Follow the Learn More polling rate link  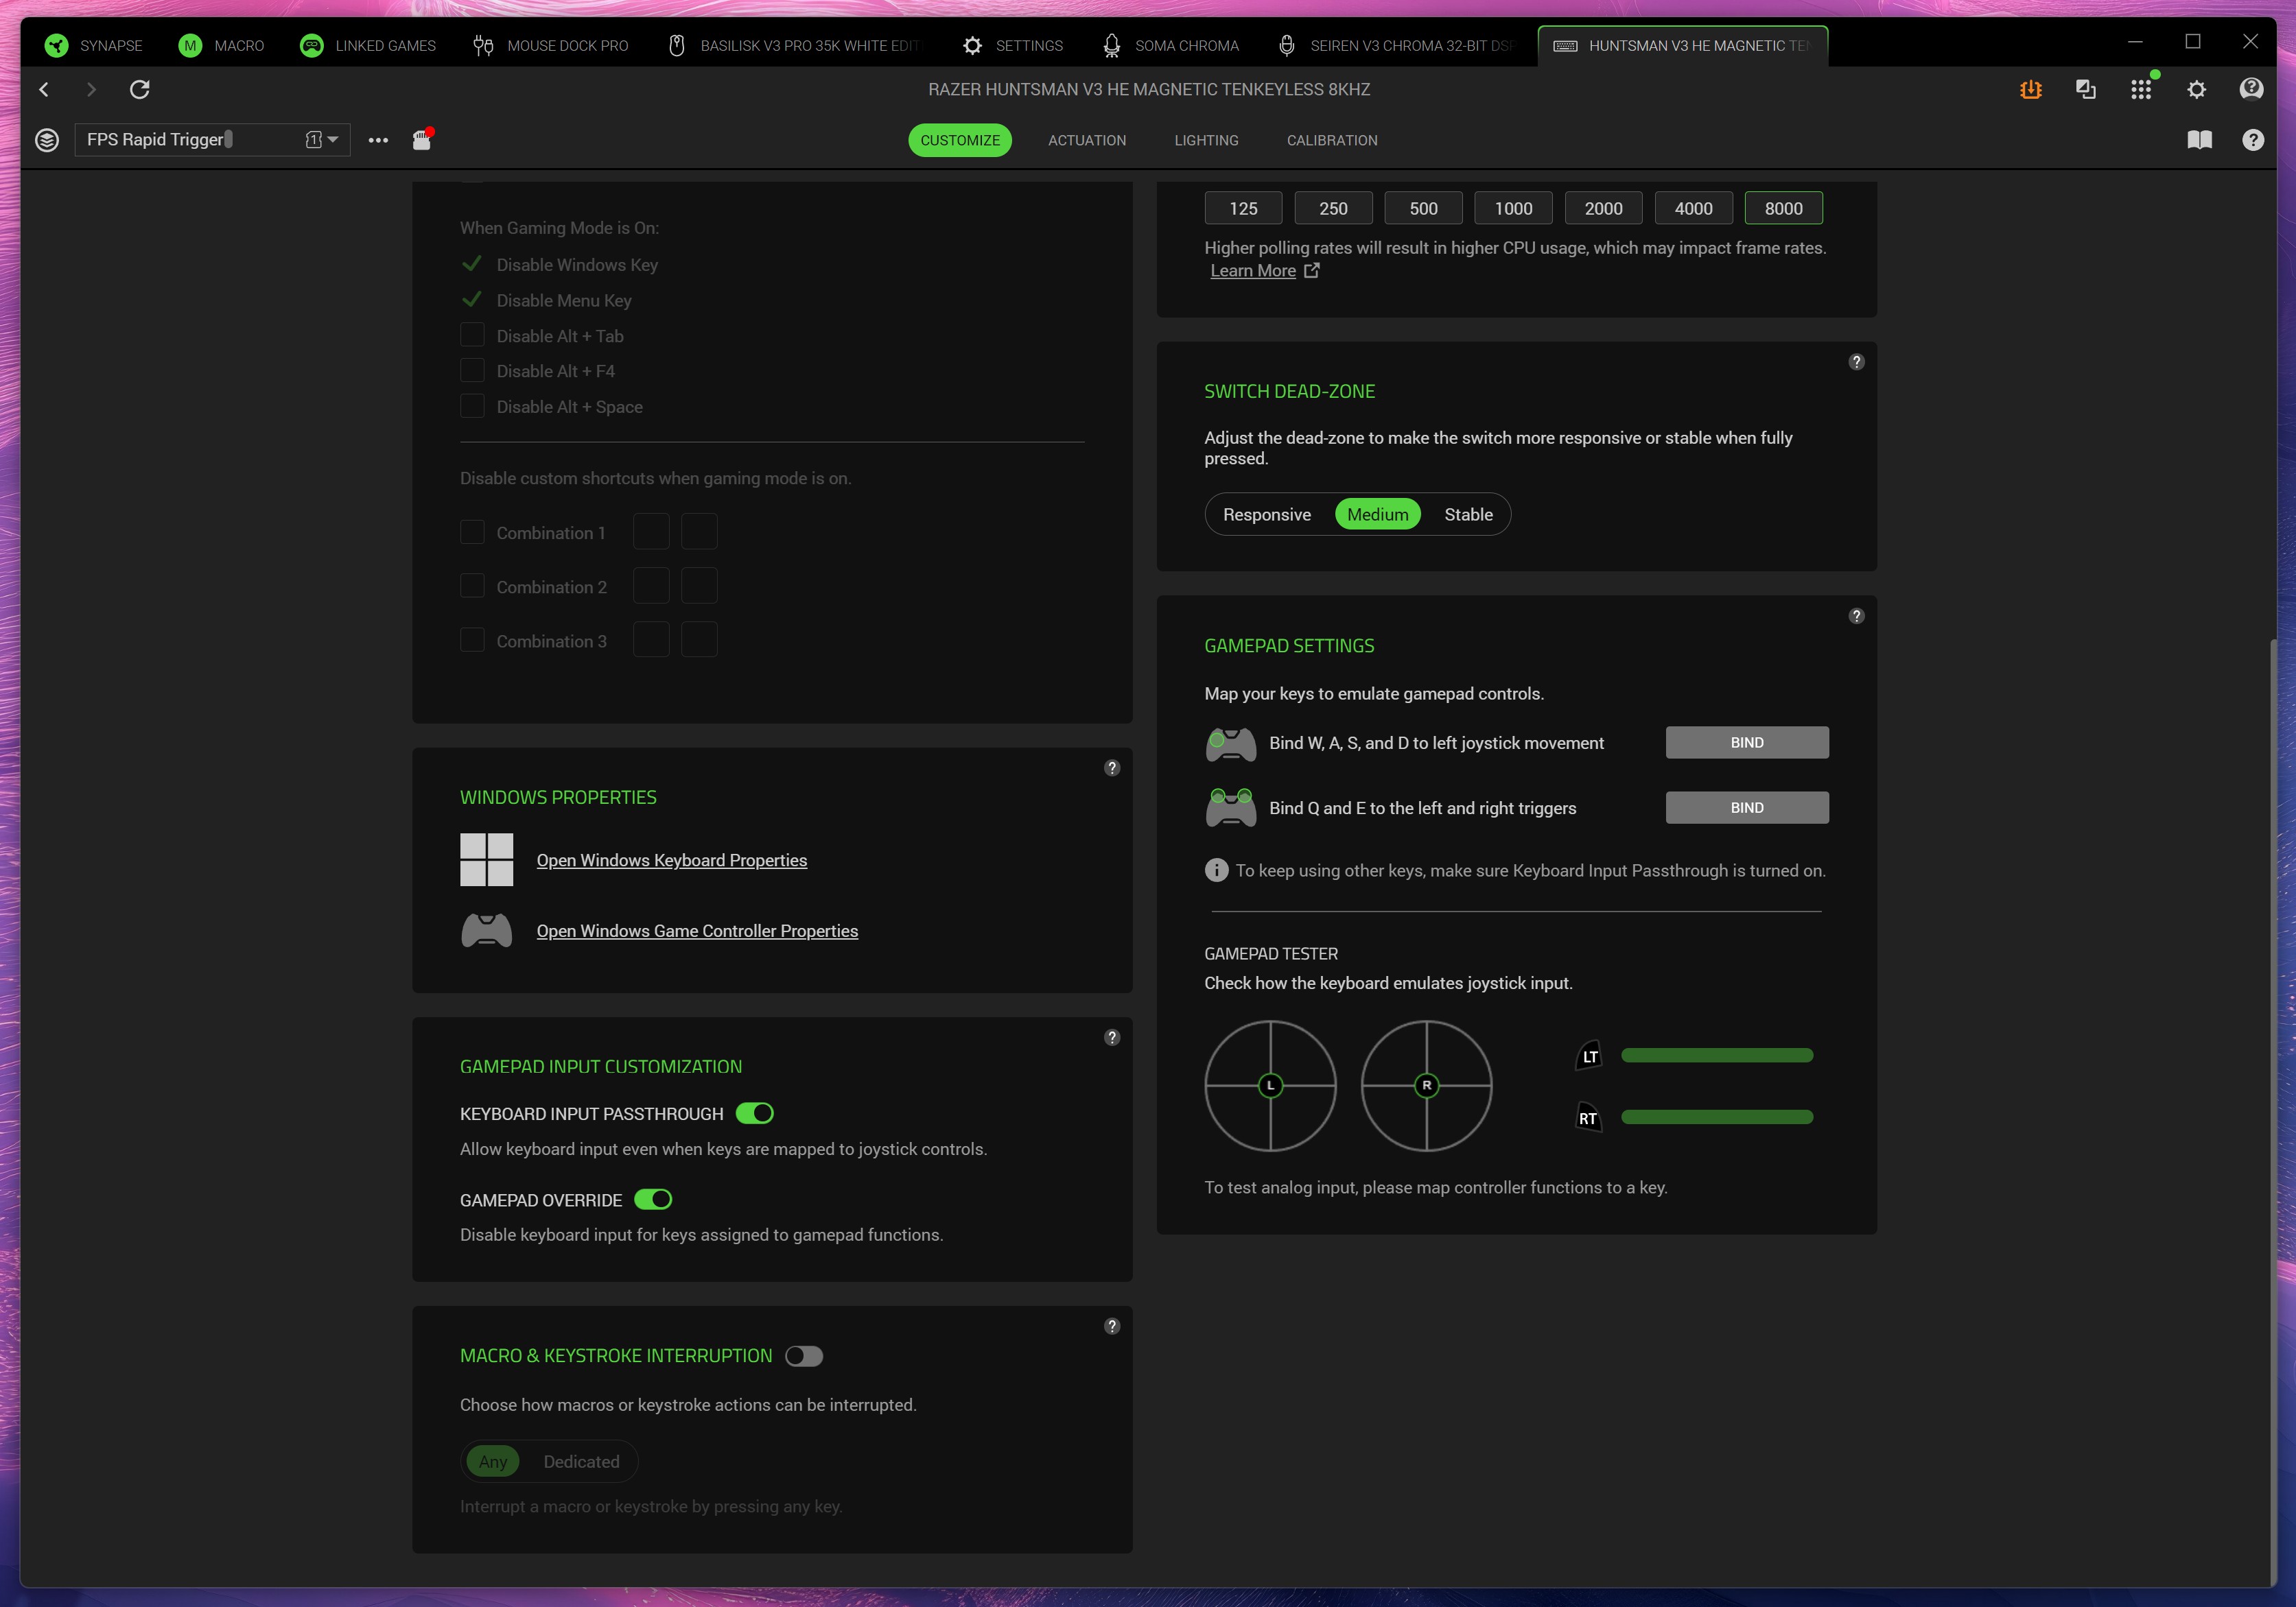pos(1253,271)
